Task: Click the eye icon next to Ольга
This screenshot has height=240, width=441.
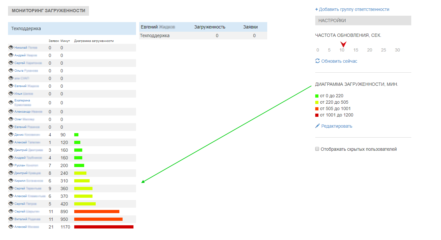Action: point(11,70)
